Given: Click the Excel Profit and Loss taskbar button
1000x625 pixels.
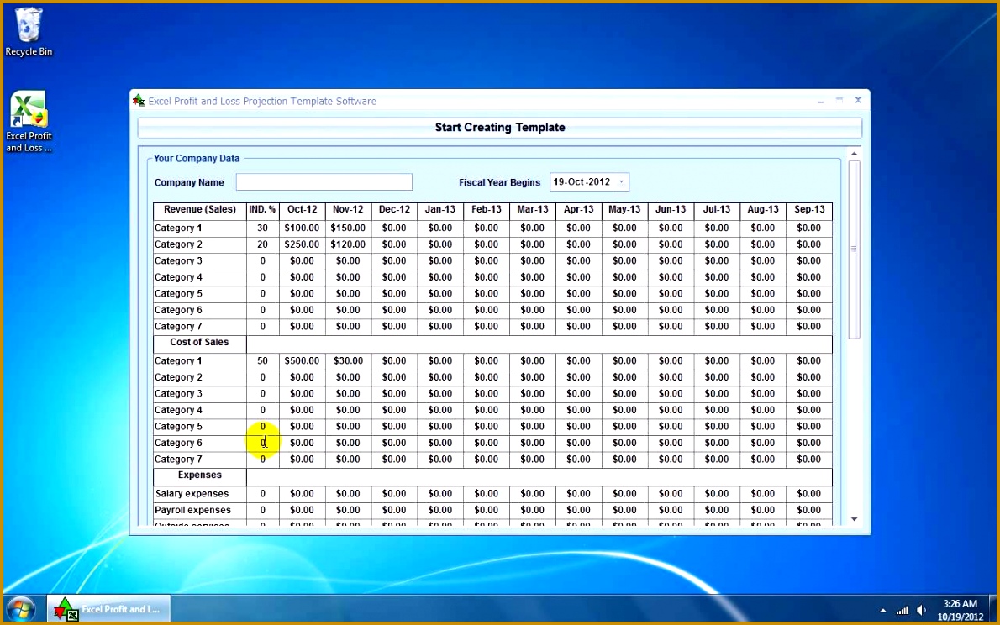Looking at the screenshot, I should 108,608.
